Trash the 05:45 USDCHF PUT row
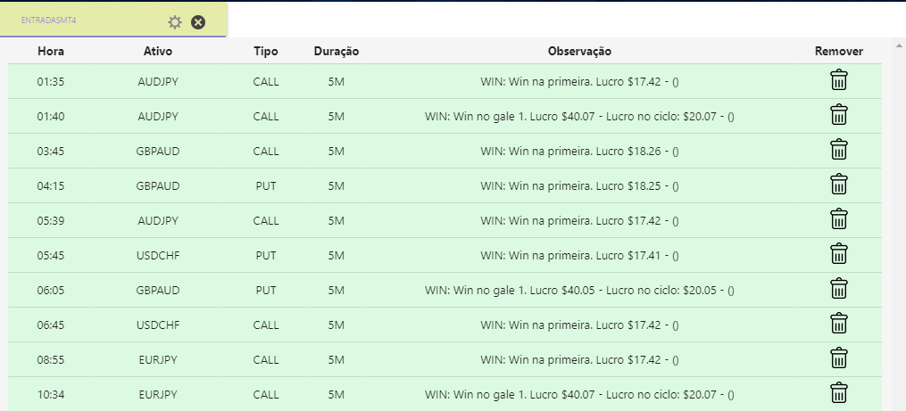 tap(839, 254)
